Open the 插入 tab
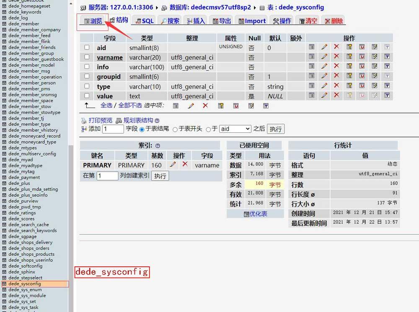The height and width of the screenshot is (312, 419). pos(196,21)
